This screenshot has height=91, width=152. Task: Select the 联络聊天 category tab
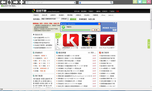tap(62, 15)
